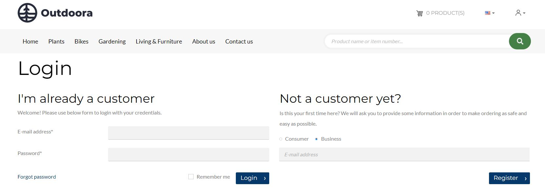Click the Register button

click(x=509, y=178)
